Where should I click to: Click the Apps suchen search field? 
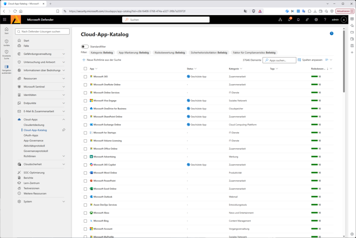click(x=279, y=60)
